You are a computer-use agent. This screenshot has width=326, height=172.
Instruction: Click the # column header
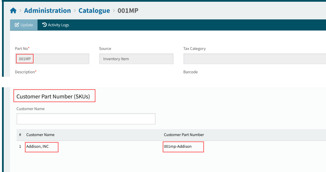(20, 135)
